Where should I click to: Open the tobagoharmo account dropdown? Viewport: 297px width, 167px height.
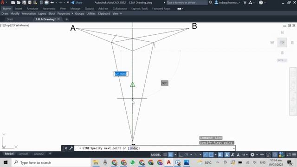(x=227, y=2)
